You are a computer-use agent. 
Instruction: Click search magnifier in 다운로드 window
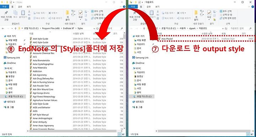coord(250,28)
